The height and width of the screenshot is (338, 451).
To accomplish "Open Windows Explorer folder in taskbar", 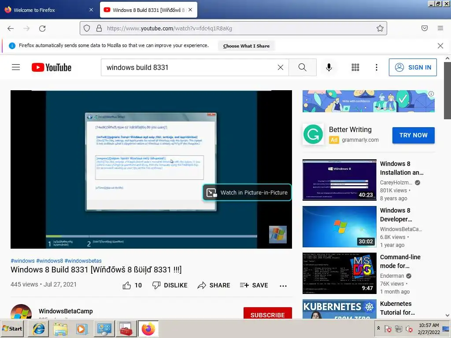I will [60, 329].
